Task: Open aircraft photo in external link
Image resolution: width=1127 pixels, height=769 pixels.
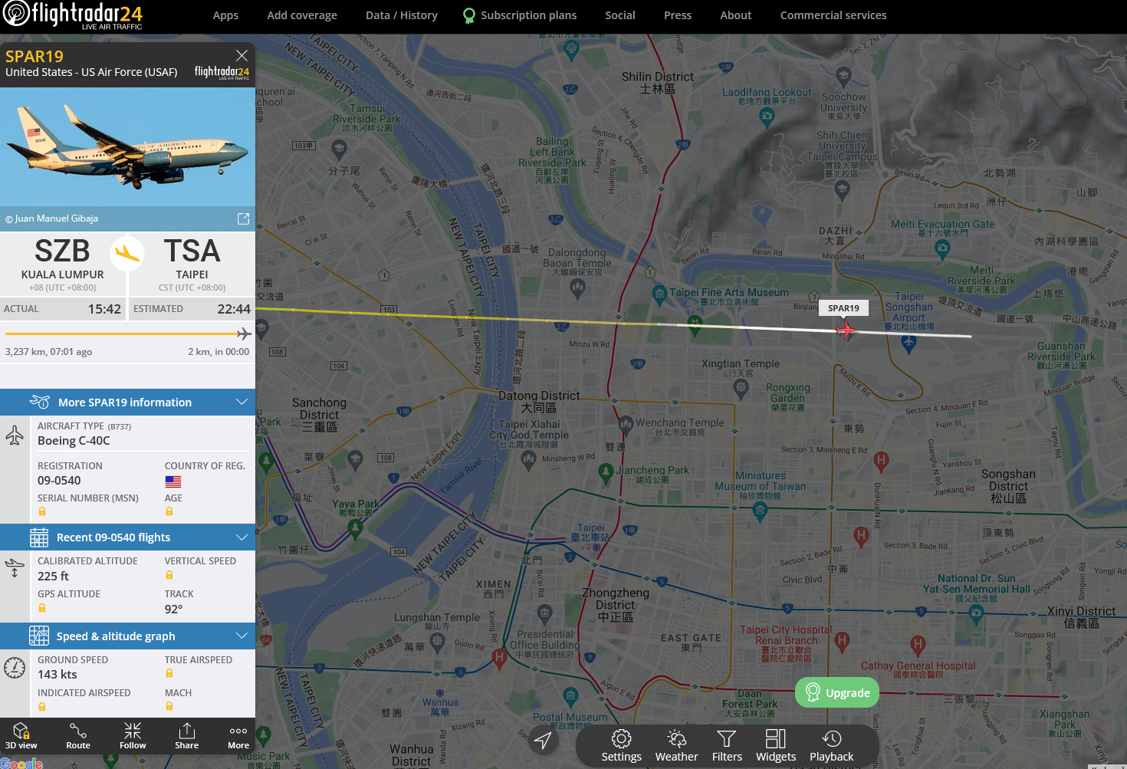Action: click(x=243, y=219)
